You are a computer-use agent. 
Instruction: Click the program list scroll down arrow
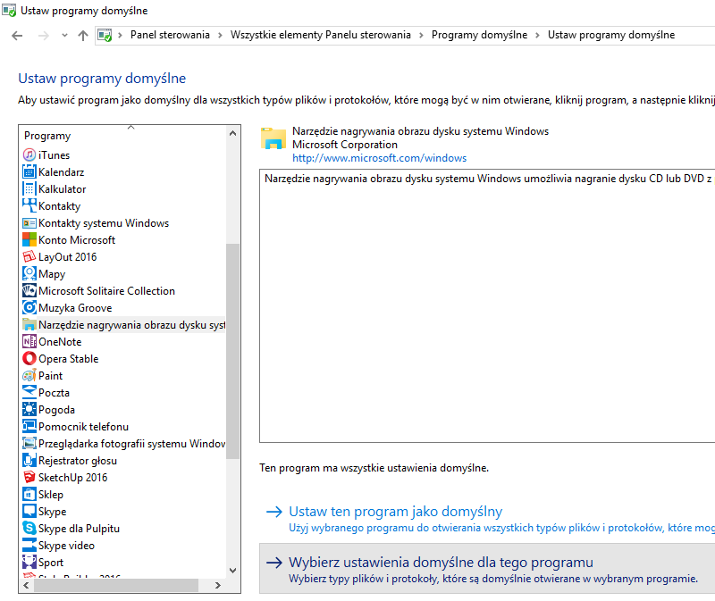[x=232, y=571]
